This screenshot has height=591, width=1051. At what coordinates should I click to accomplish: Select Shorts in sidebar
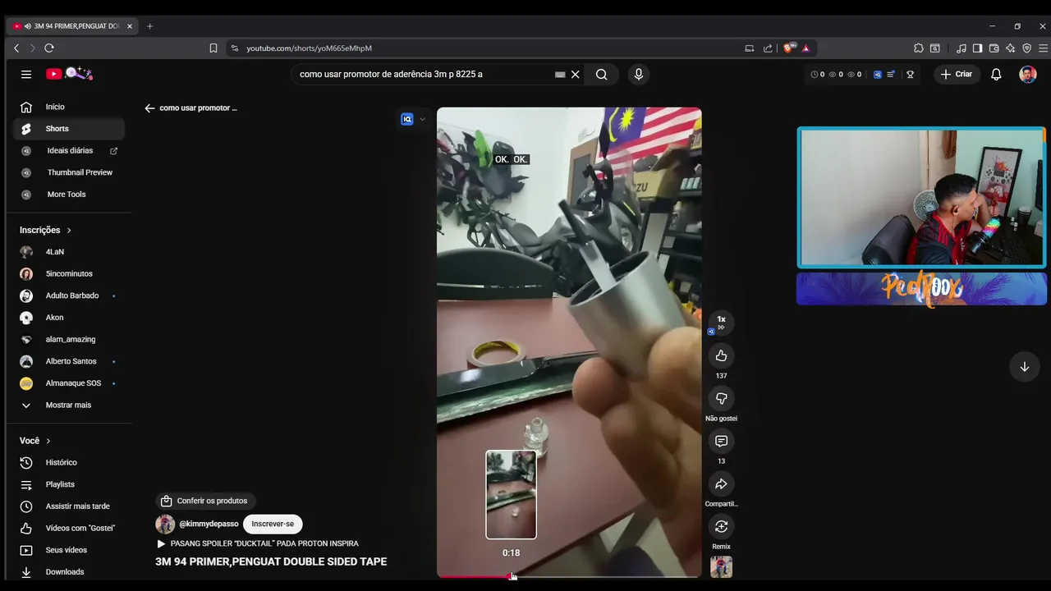[69, 129]
